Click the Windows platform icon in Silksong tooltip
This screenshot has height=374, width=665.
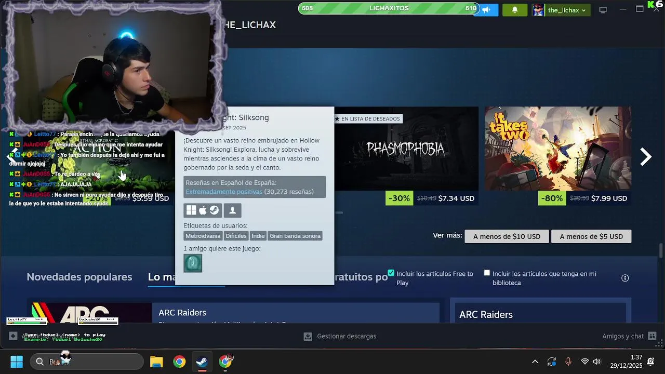(x=191, y=210)
